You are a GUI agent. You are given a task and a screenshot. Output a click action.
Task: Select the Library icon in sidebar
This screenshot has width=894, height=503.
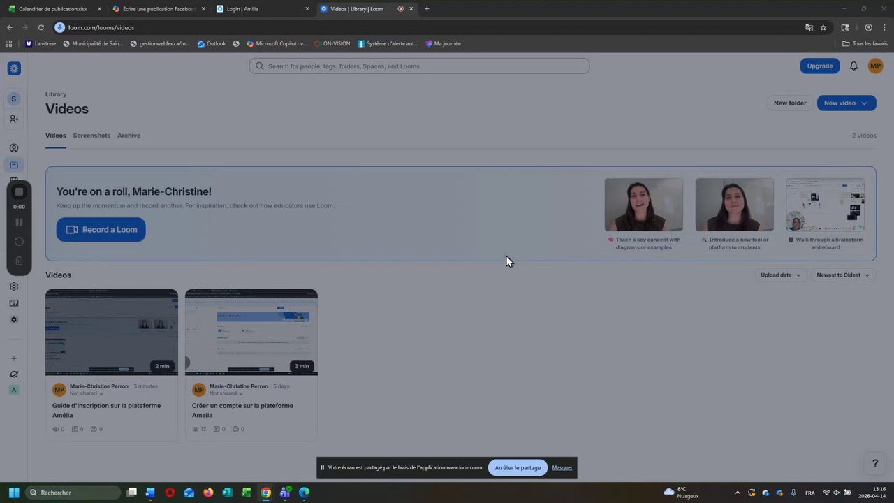point(14,165)
